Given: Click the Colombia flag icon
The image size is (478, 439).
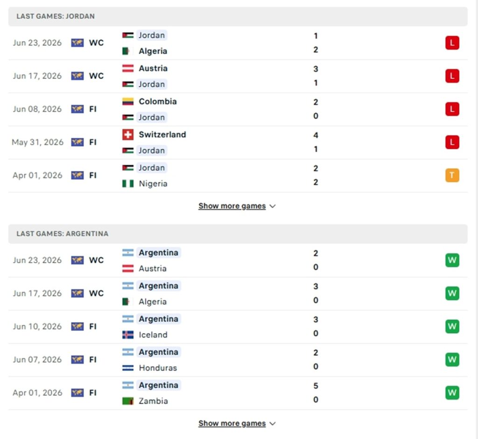Looking at the screenshot, I should pyautogui.click(x=128, y=102).
